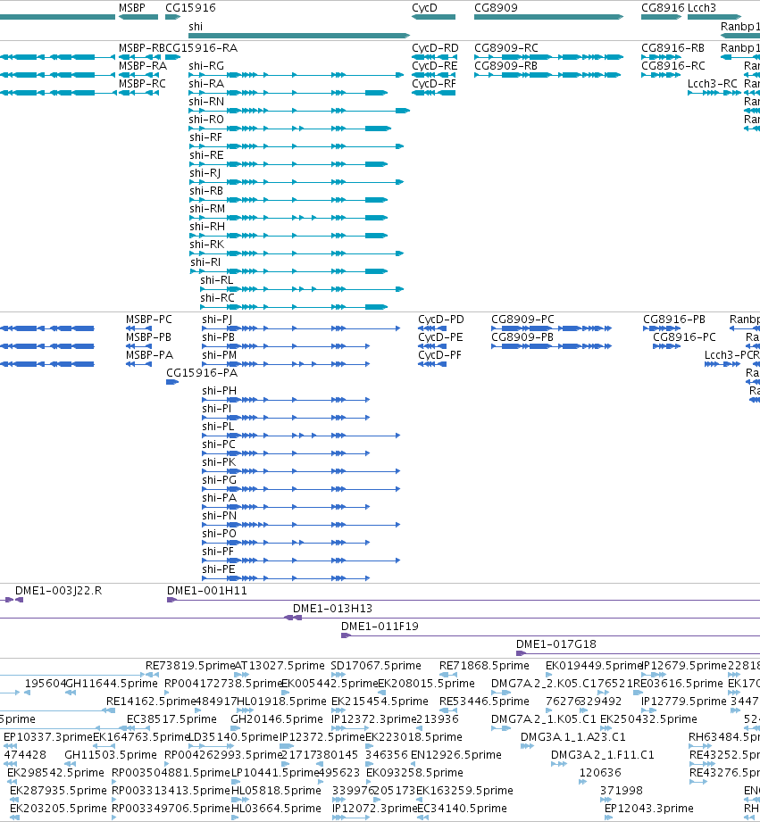Open transcript label CG8909-RC
760x822 pixels.
pyautogui.click(x=506, y=48)
